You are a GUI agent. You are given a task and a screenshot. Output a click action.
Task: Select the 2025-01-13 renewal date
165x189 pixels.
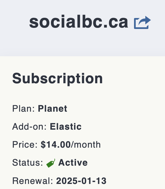pyautogui.click(x=81, y=181)
